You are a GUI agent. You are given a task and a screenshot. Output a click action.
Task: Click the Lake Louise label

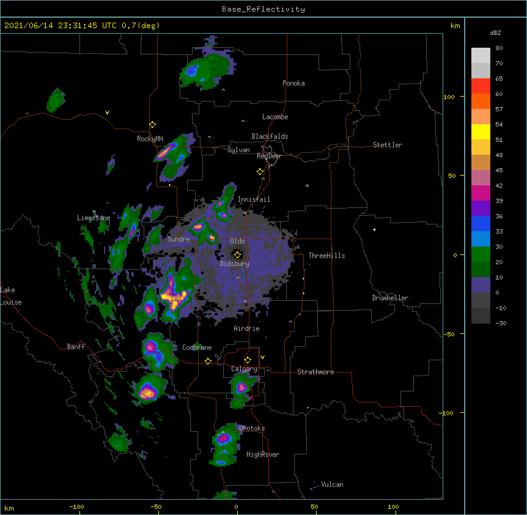pos(11,296)
